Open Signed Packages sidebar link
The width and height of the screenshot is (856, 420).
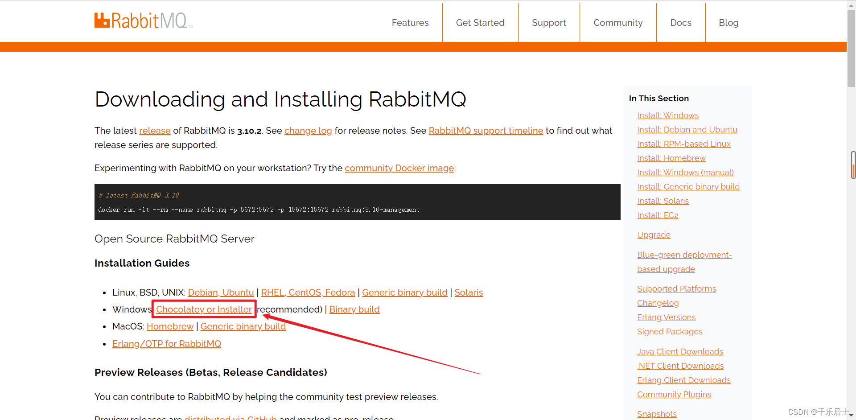tap(670, 332)
